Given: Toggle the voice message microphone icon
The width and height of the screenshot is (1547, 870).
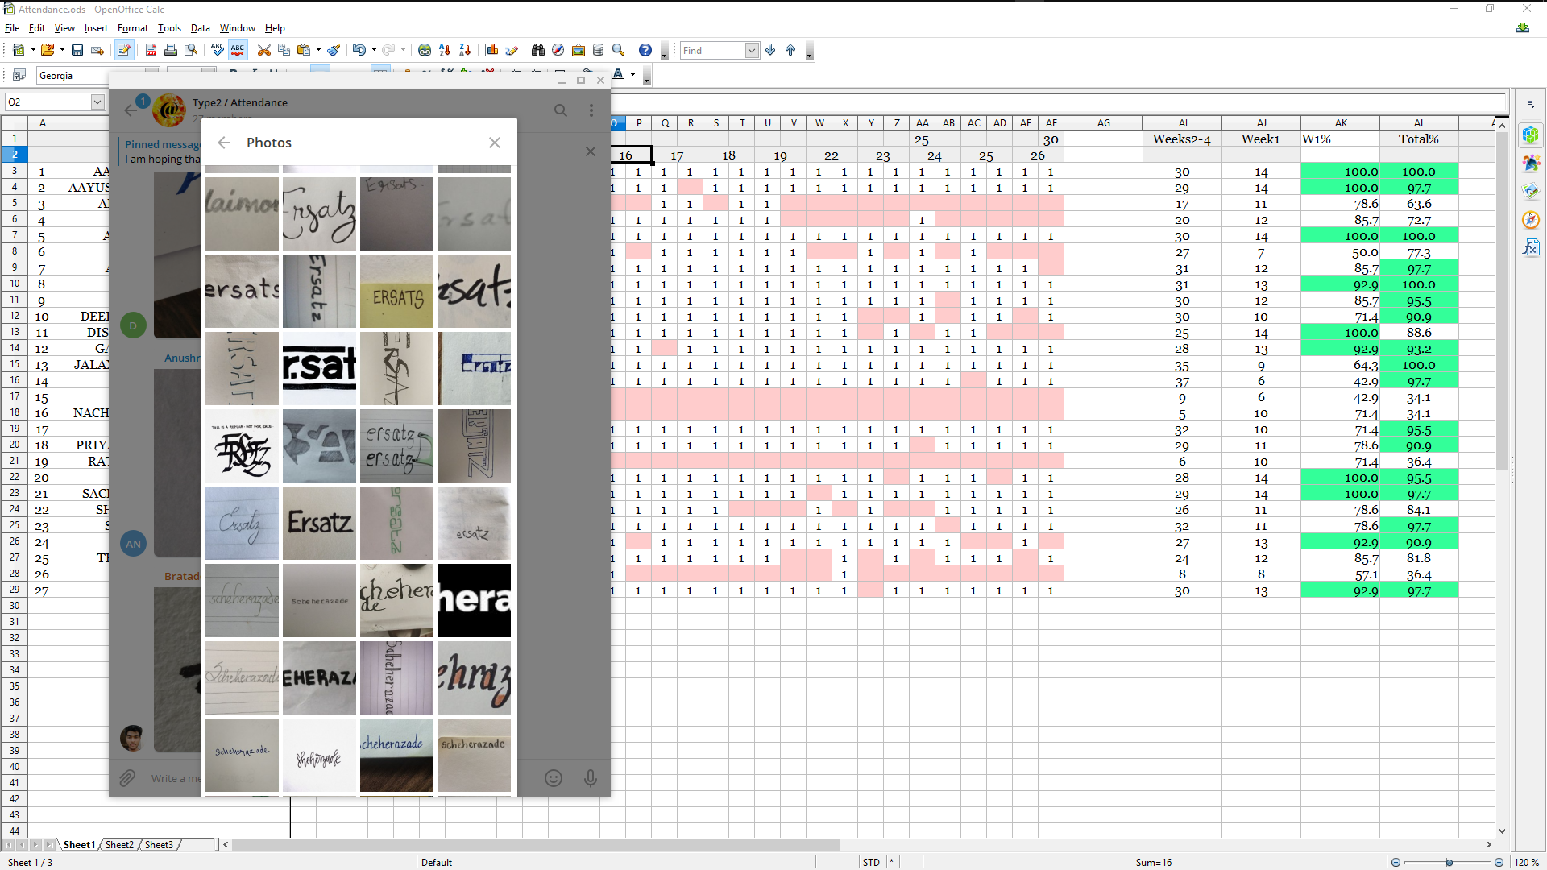Looking at the screenshot, I should coord(591,777).
